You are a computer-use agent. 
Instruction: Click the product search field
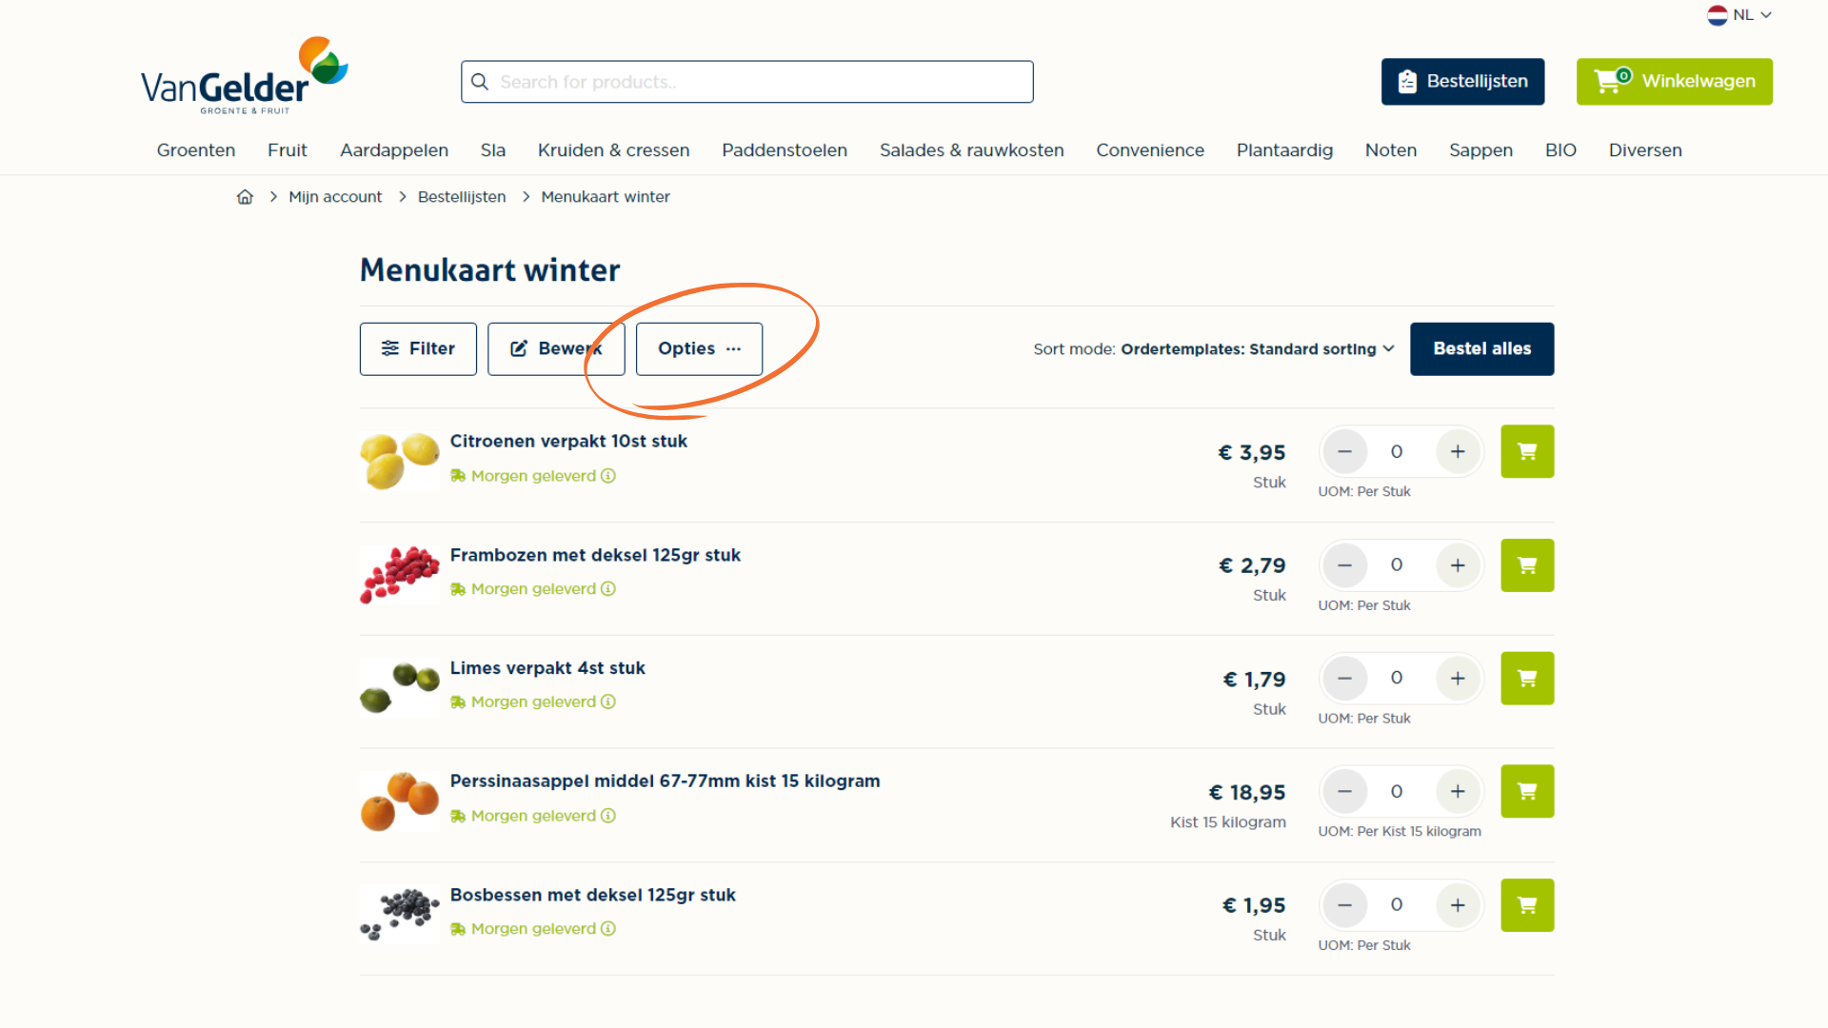[x=747, y=82]
